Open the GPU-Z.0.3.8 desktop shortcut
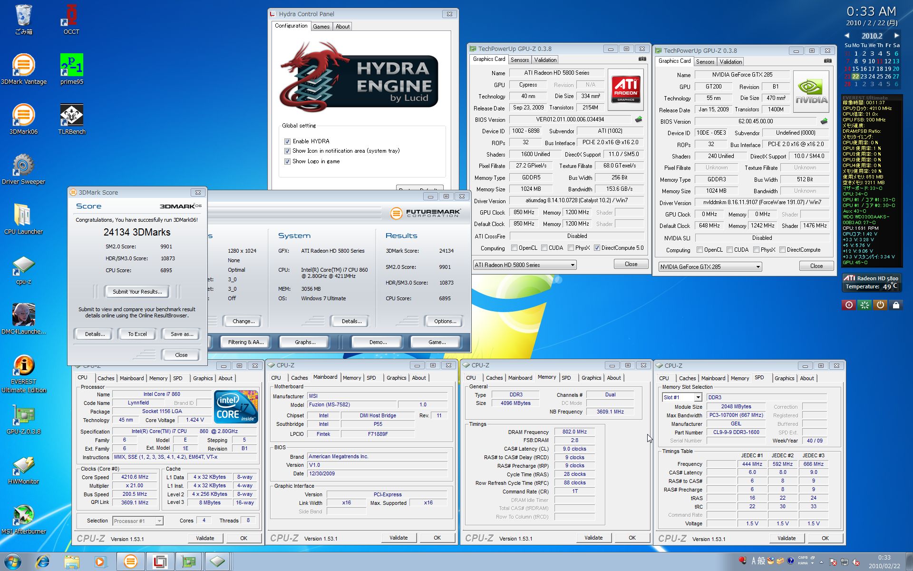 (x=23, y=419)
